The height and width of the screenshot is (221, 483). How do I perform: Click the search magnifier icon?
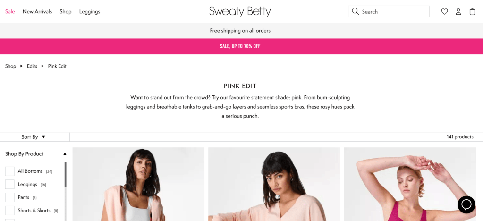tap(356, 11)
